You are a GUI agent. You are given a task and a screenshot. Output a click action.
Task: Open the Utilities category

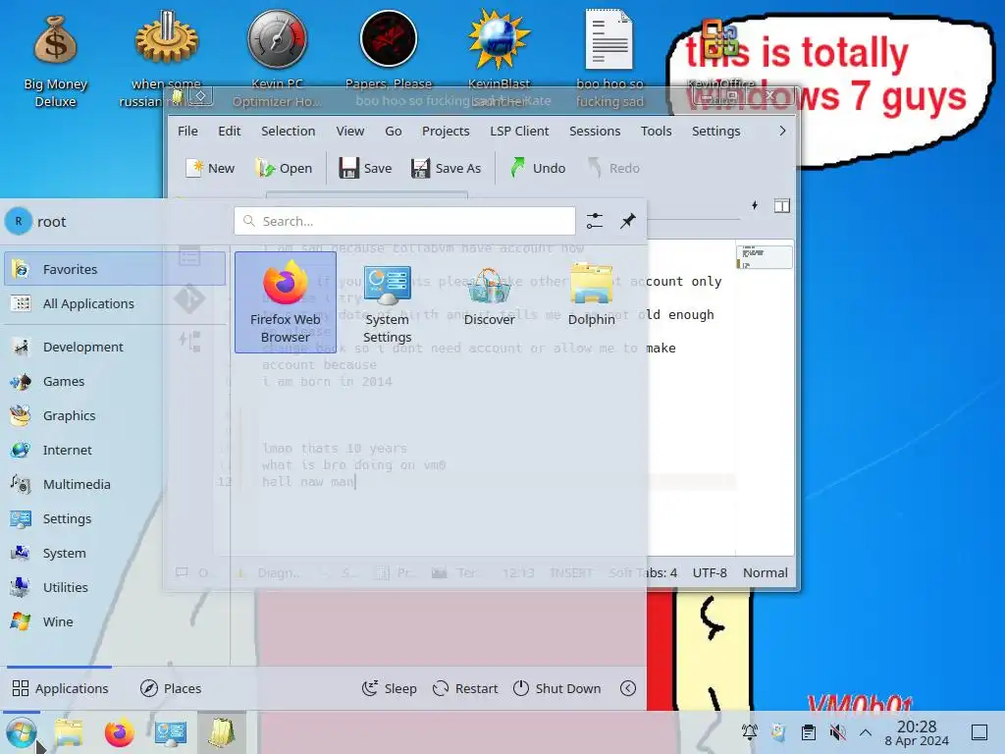point(115,587)
